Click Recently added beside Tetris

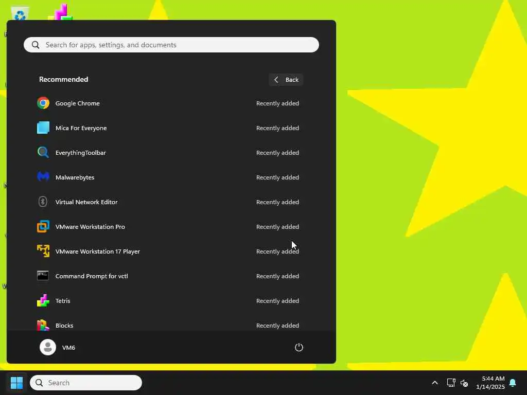pyautogui.click(x=277, y=301)
